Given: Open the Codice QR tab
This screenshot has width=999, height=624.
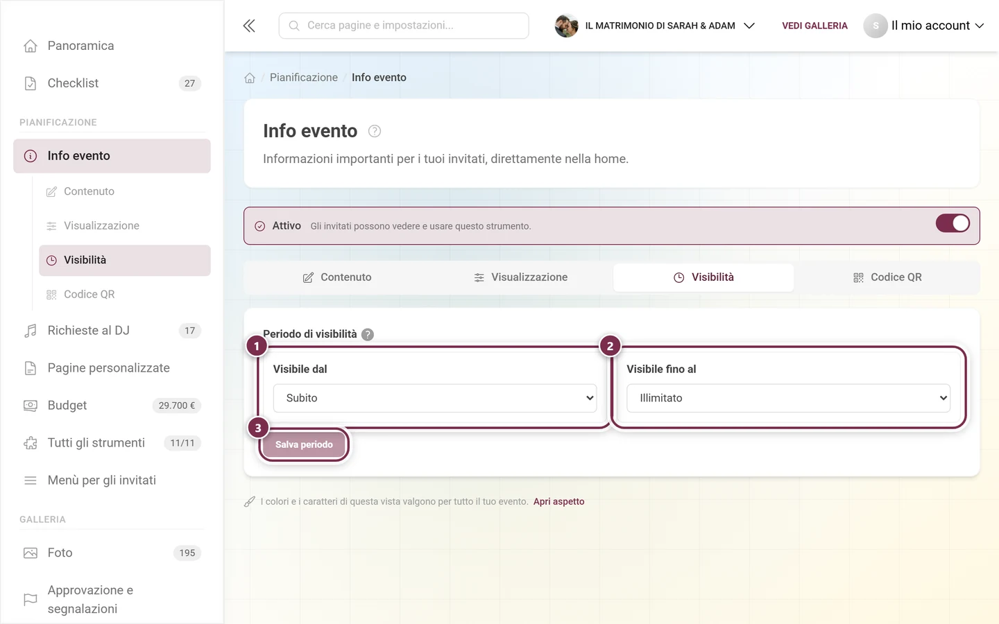Looking at the screenshot, I should pyautogui.click(x=887, y=277).
